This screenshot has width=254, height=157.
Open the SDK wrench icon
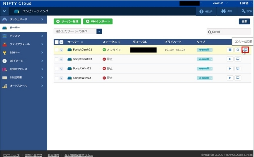(243, 11)
